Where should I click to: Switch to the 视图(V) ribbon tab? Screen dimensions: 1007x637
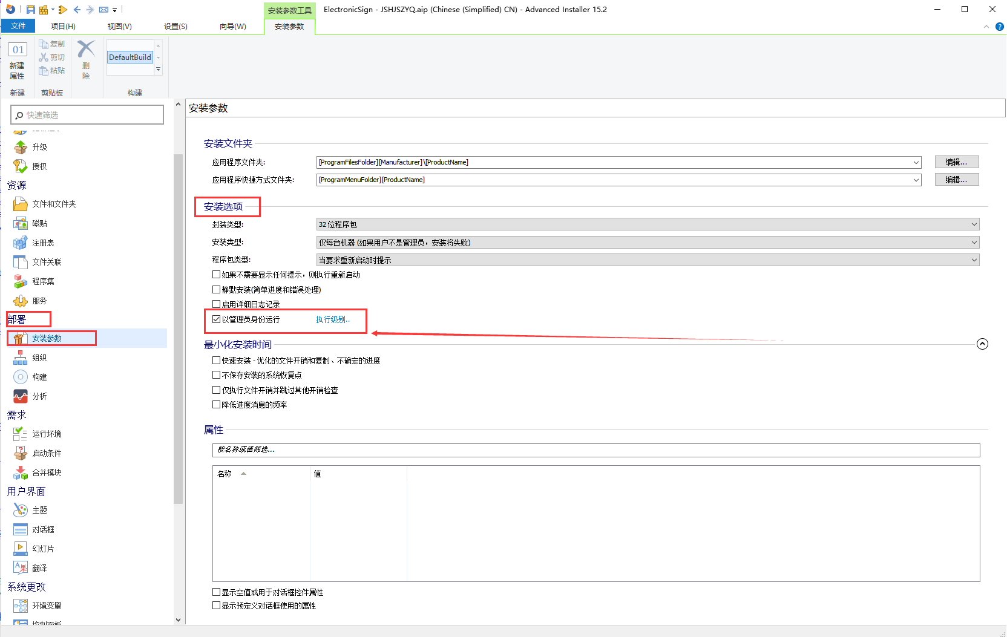(120, 26)
